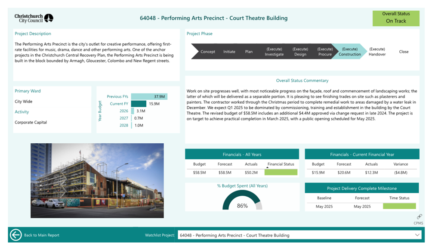The height and width of the screenshot is (250, 432).
Task: Click the green Time Status bar
Action: pos(399,207)
